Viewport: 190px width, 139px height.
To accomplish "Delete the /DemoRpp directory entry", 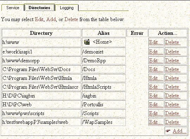I will pos(173,61).
